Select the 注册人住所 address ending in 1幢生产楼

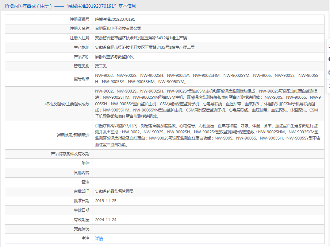[x=141, y=38]
